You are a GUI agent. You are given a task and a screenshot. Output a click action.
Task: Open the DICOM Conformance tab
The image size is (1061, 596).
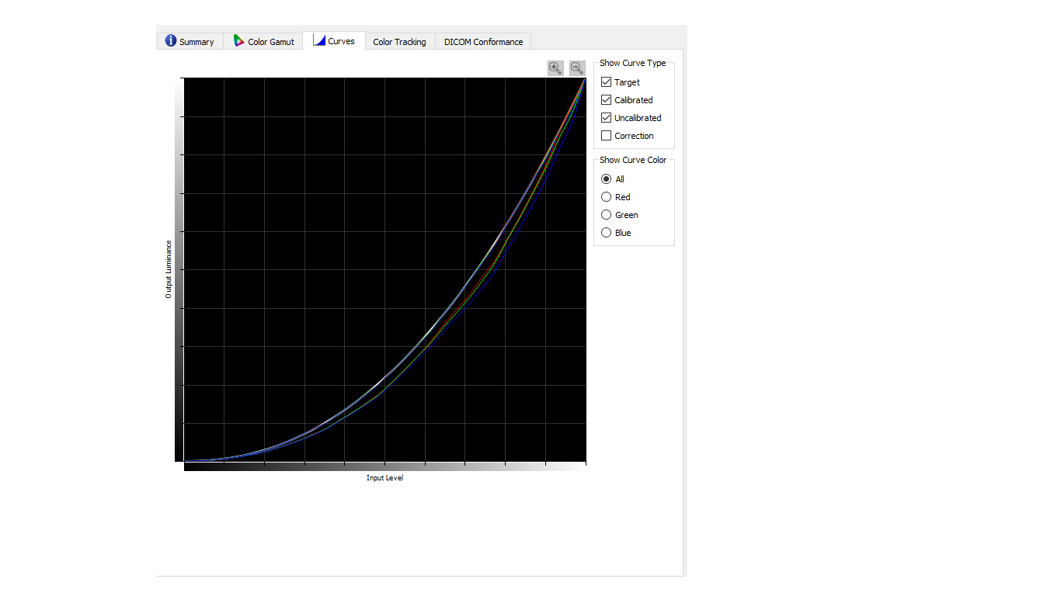[483, 42]
